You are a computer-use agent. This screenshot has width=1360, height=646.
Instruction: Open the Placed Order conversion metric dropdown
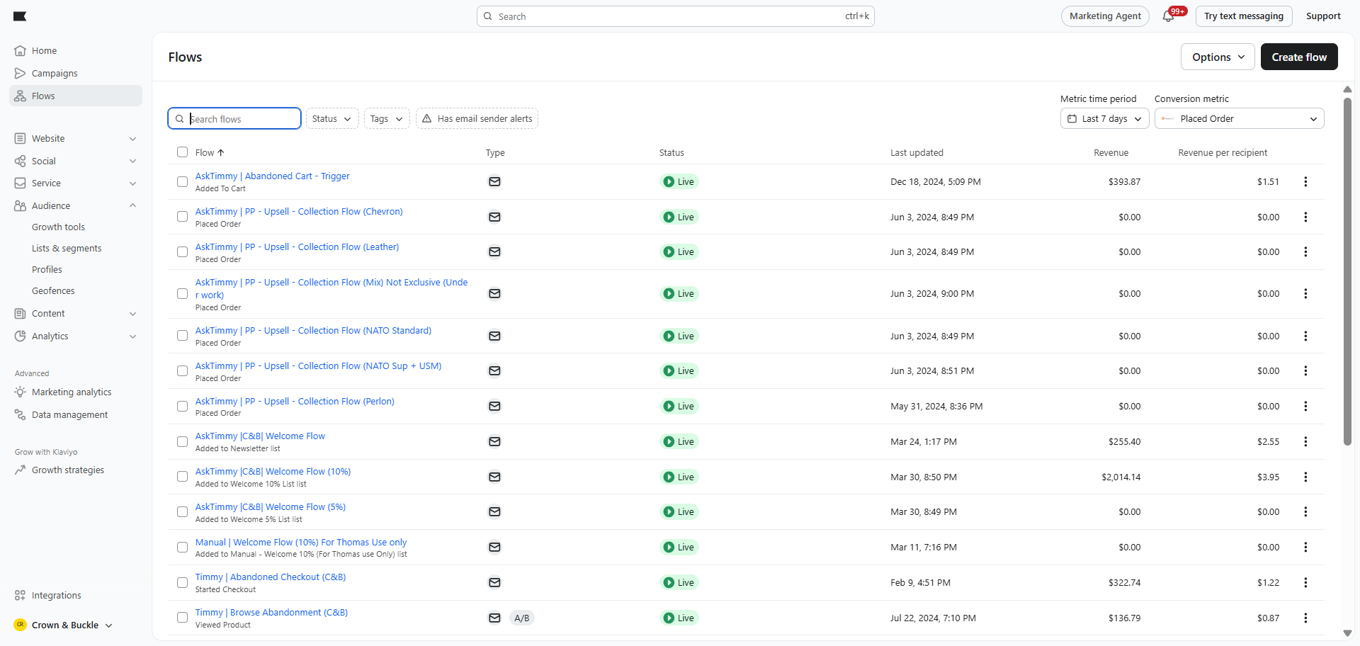click(x=1239, y=119)
